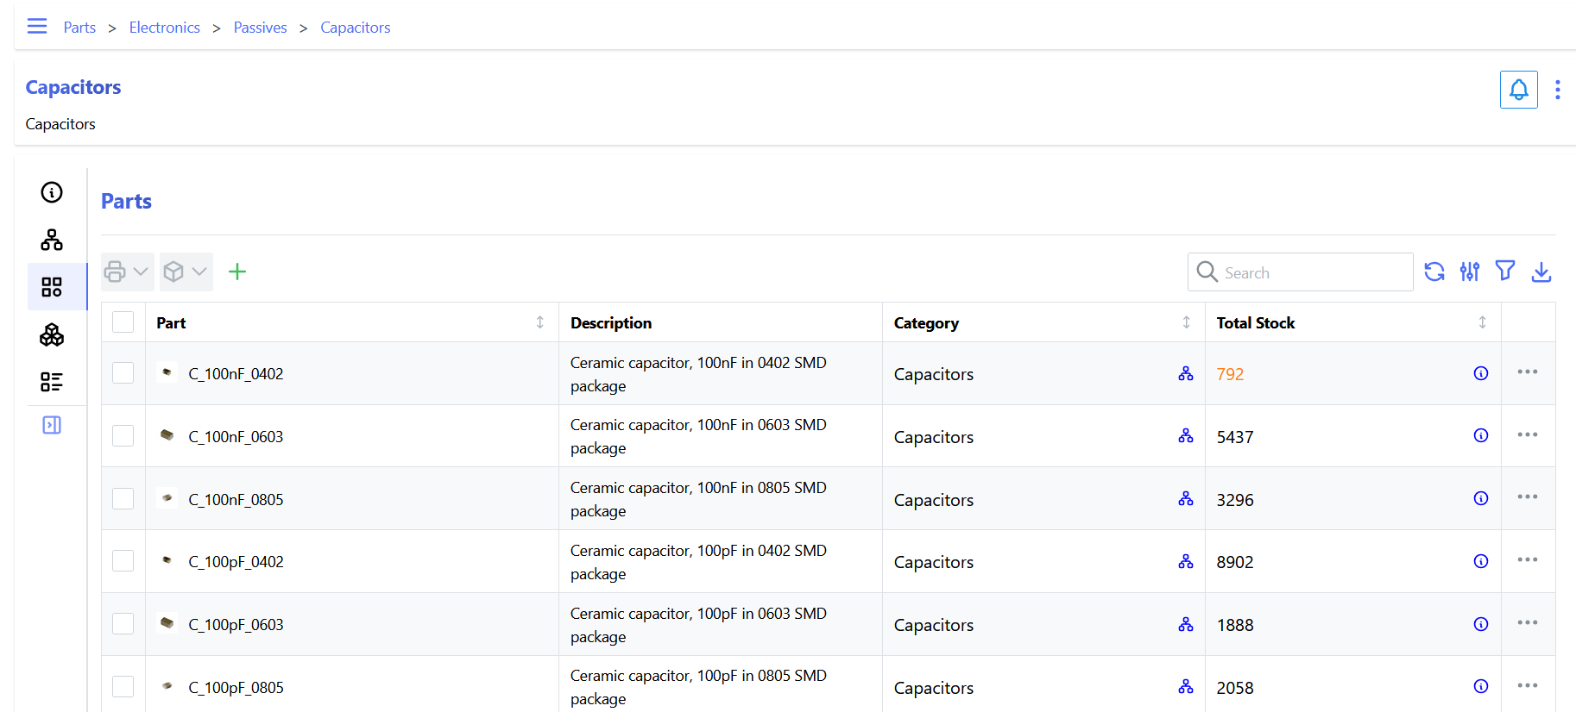Check the box for C_100nF_0402
The height and width of the screenshot is (712, 1576).
coord(123,373)
